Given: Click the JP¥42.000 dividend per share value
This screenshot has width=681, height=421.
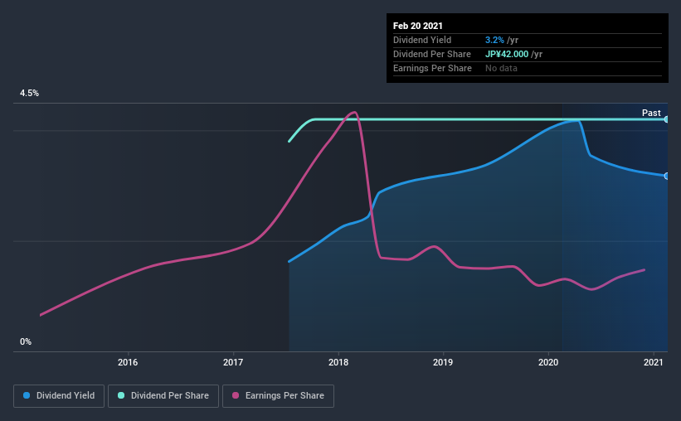Looking at the screenshot, I should pos(507,54).
